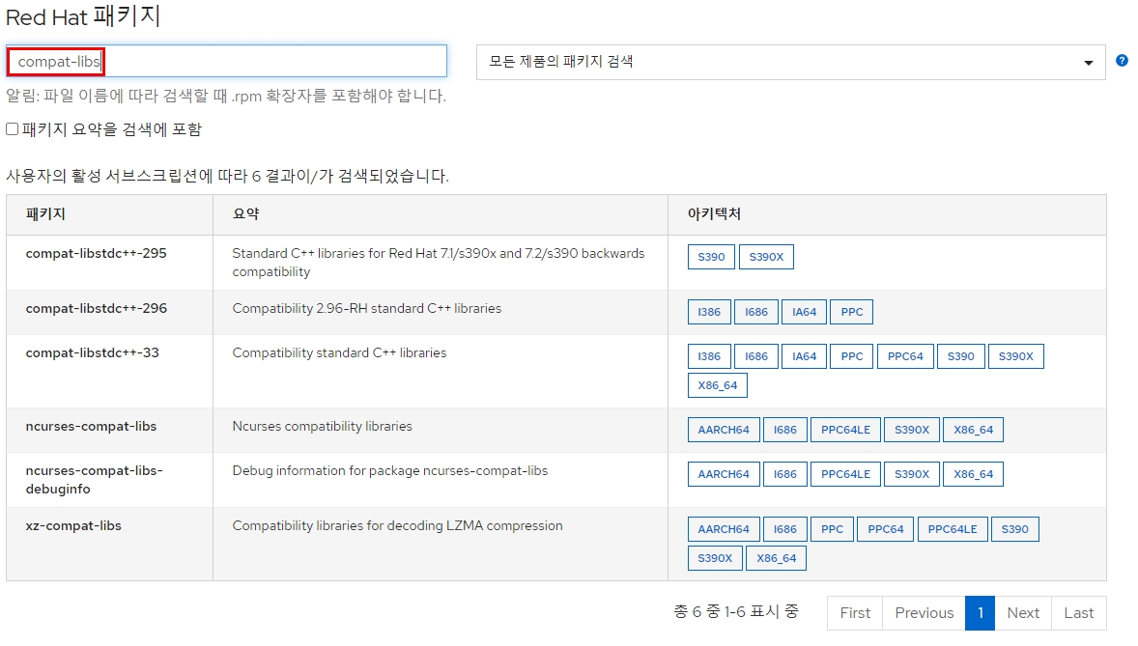Image resolution: width=1138 pixels, height=646 pixels.
Task: Select S390X for compat-libstdc++-295
Action: click(766, 257)
